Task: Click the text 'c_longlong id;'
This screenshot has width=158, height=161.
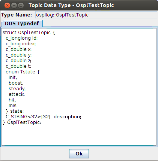Action: point(22,38)
